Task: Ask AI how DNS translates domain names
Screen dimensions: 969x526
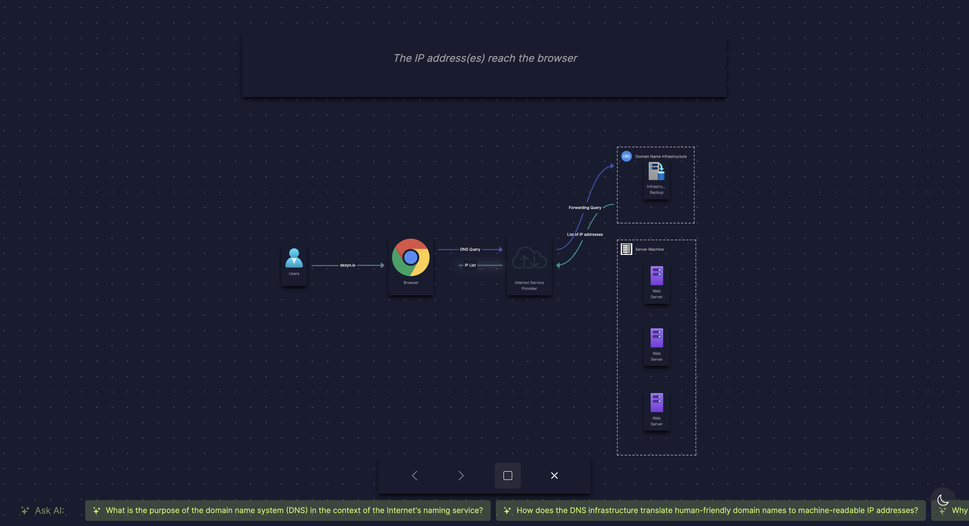Action: point(711,510)
